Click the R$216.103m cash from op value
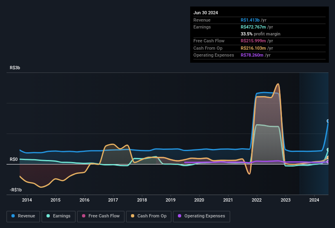The width and height of the screenshot is (335, 228). pos(253,48)
